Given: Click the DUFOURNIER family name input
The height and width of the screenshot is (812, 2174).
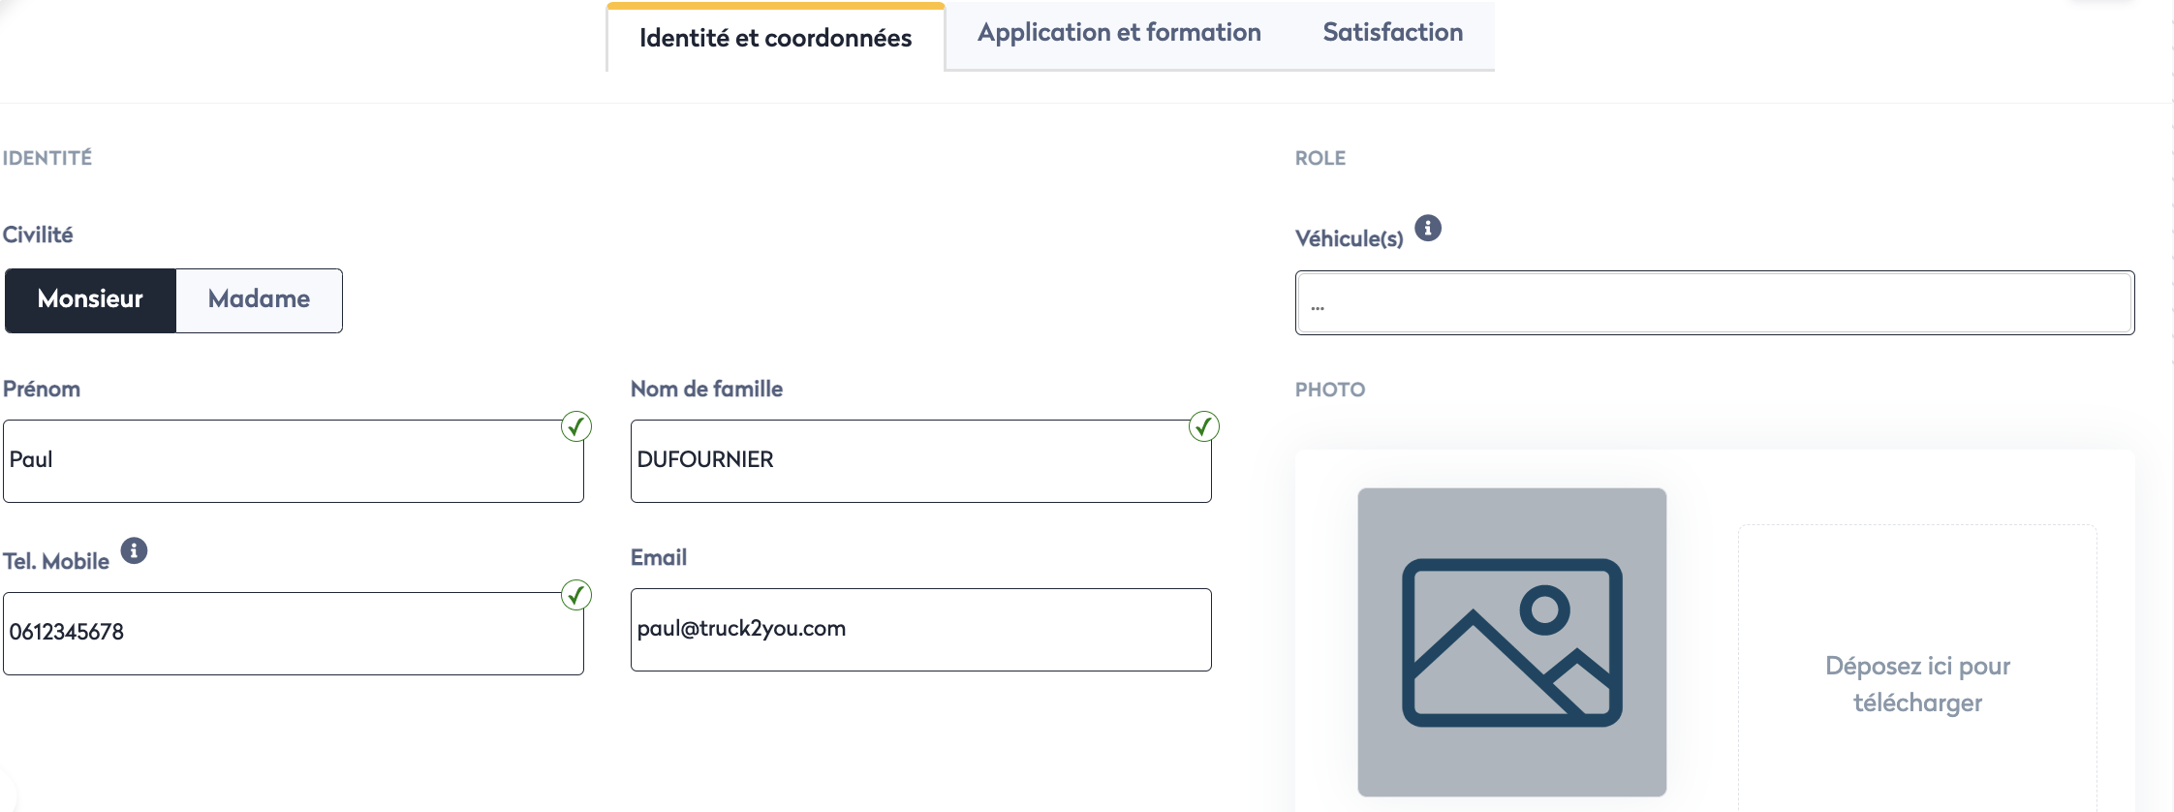Looking at the screenshot, I should coord(920,460).
